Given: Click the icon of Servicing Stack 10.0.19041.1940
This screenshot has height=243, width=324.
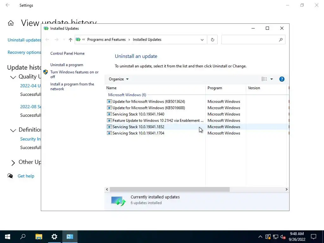Looking at the screenshot, I should 109,114.
